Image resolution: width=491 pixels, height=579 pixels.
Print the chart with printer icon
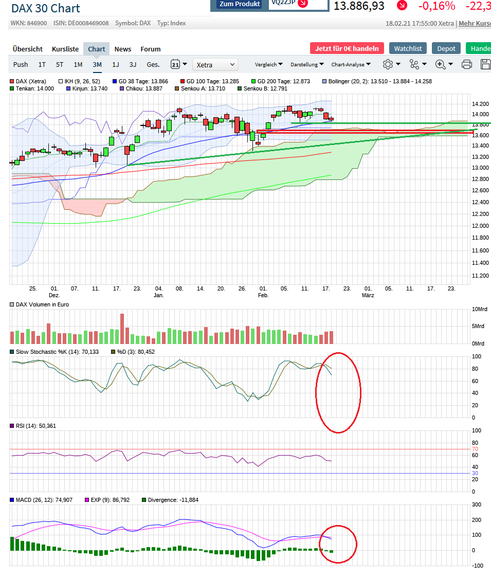click(x=467, y=64)
